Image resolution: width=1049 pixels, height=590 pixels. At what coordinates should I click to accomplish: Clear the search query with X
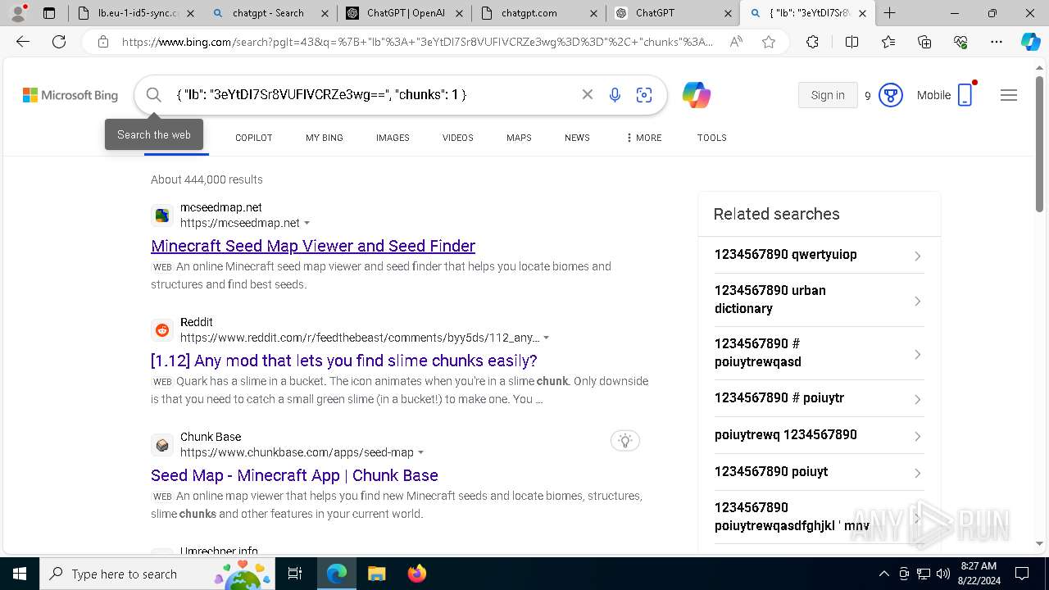(x=588, y=95)
